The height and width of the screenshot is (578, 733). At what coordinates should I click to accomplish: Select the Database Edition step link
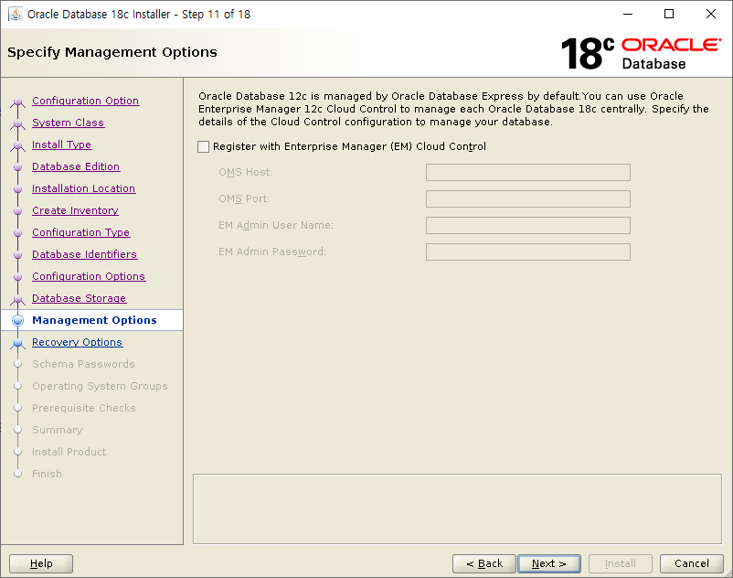(x=76, y=166)
